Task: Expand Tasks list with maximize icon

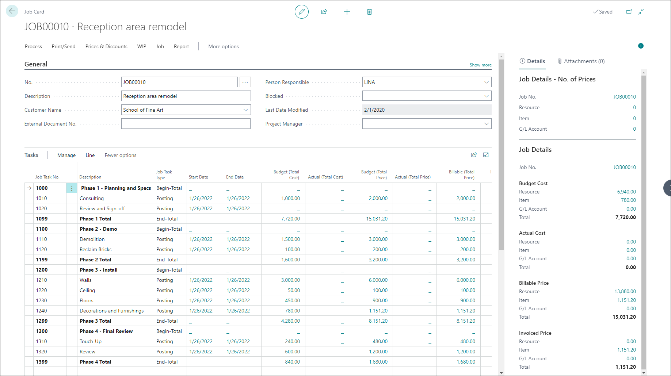Action: (x=486, y=155)
